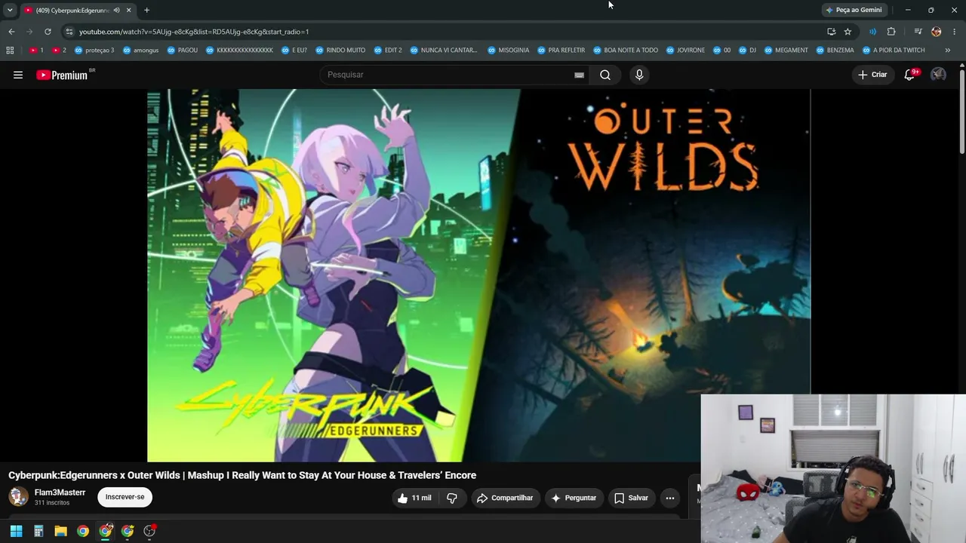Open Chrome profile avatar
Image resolution: width=966 pixels, height=543 pixels.
pos(937,32)
